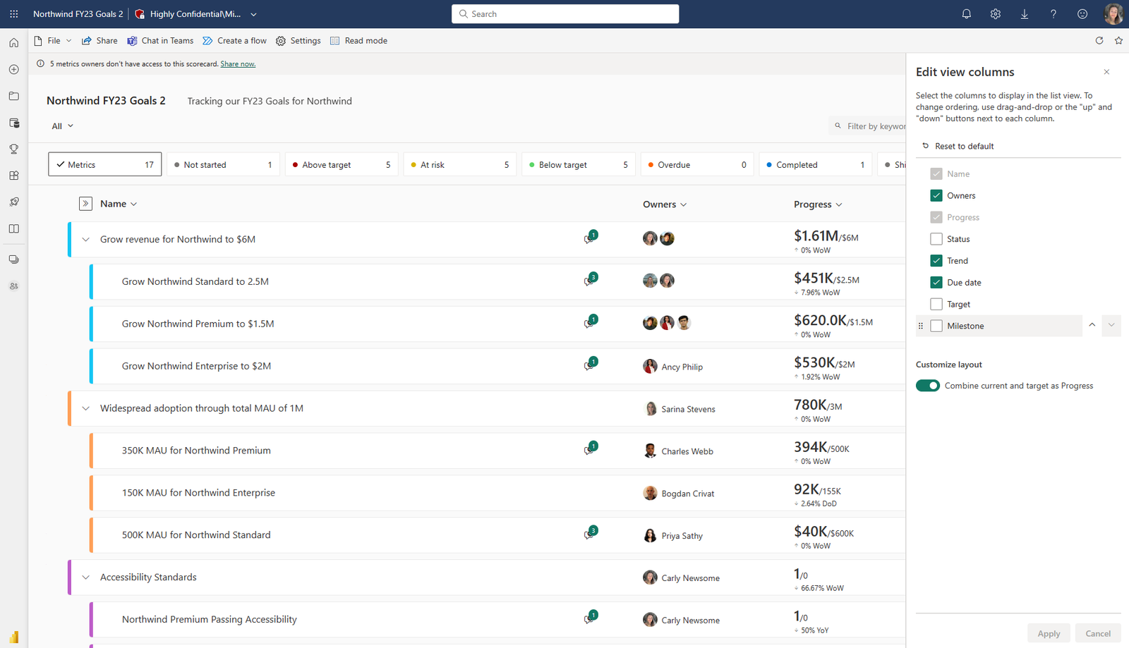Screen dimensions: 1129x648
Task: Move Milestone column up with arrow
Action: [x=1092, y=325]
